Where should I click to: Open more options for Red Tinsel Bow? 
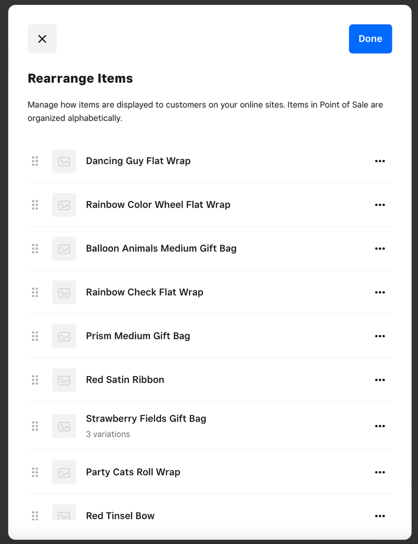point(380,516)
